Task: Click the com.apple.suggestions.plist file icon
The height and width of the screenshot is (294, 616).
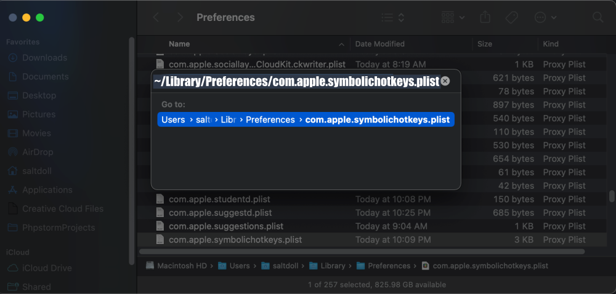Action: (x=160, y=226)
